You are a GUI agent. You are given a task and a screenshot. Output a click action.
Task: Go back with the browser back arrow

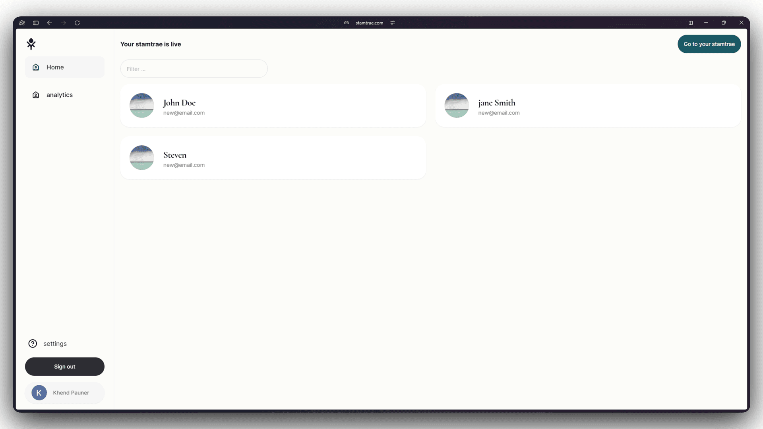pyautogui.click(x=50, y=23)
